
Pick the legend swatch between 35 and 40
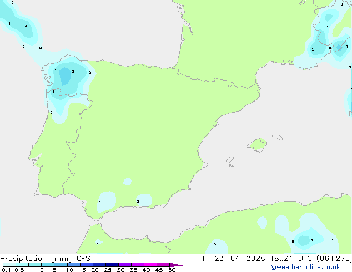click(137, 265)
